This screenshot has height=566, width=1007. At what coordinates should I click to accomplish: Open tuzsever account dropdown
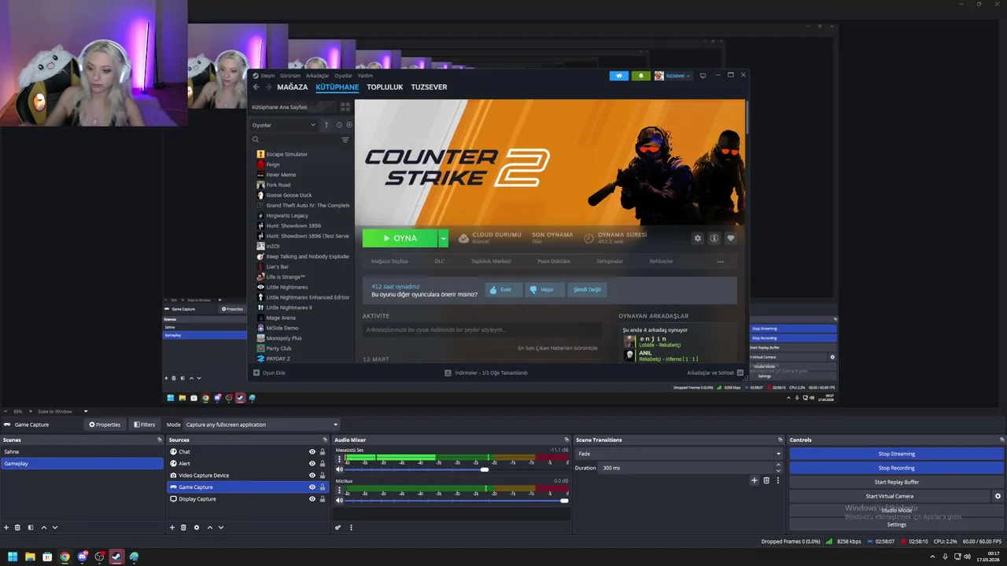[x=673, y=75]
